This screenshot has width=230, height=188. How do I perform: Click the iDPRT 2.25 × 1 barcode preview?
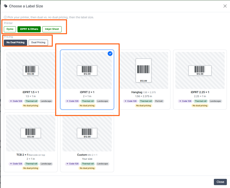(x=200, y=70)
